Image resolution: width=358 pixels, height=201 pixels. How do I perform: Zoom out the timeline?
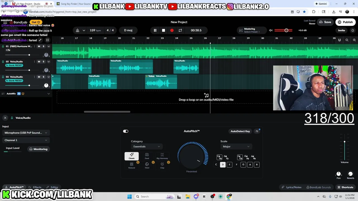[x=347, y=40]
